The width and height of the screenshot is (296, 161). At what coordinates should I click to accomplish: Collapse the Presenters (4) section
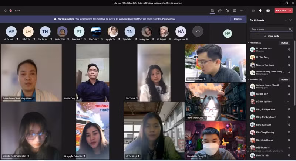click(x=249, y=43)
